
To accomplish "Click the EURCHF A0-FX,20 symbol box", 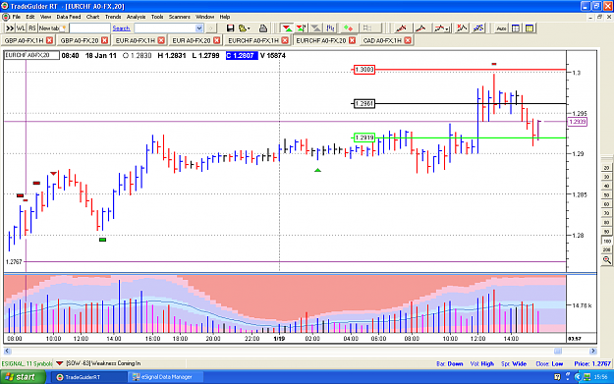I will (31, 55).
